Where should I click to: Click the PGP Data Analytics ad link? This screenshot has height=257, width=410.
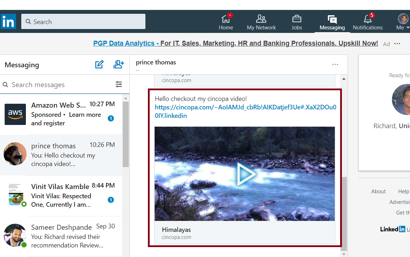(x=236, y=44)
